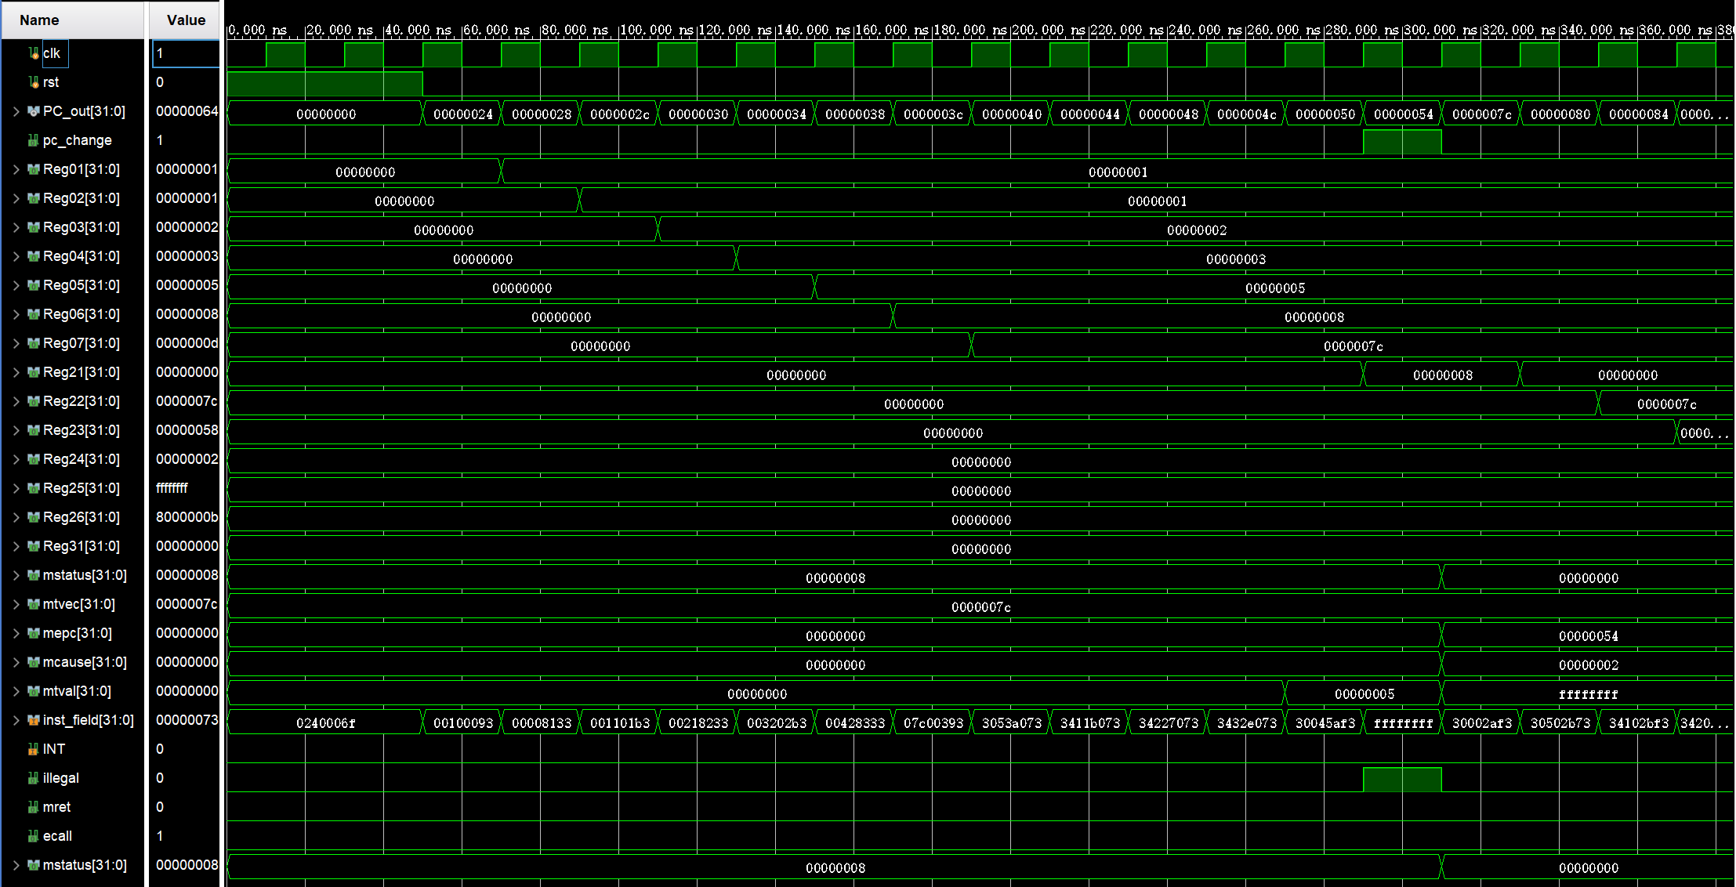The height and width of the screenshot is (887, 1736).
Task: Click the ffffffff segment in inst_field waveform
Action: pyautogui.click(x=1403, y=723)
